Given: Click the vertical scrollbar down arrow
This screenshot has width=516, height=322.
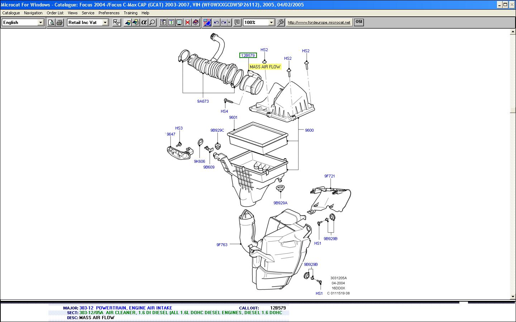Looking at the screenshot, I should click(x=512, y=296).
